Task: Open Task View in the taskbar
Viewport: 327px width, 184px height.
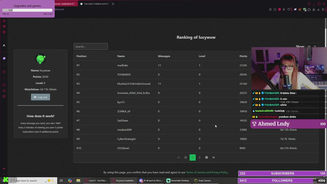Action: [61, 180]
